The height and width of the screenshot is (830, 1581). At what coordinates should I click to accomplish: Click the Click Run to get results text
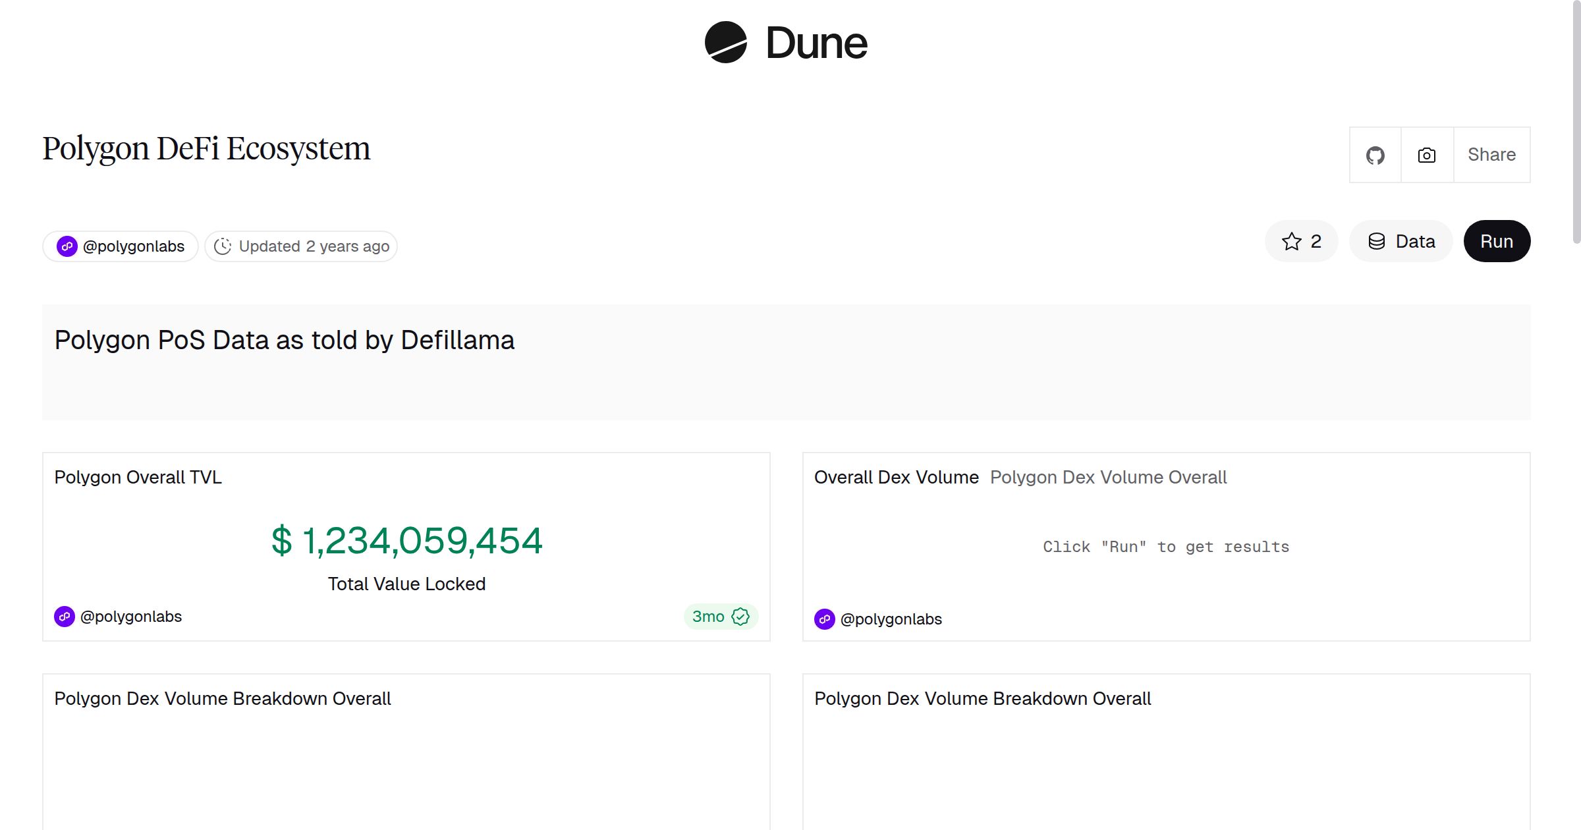click(1166, 546)
